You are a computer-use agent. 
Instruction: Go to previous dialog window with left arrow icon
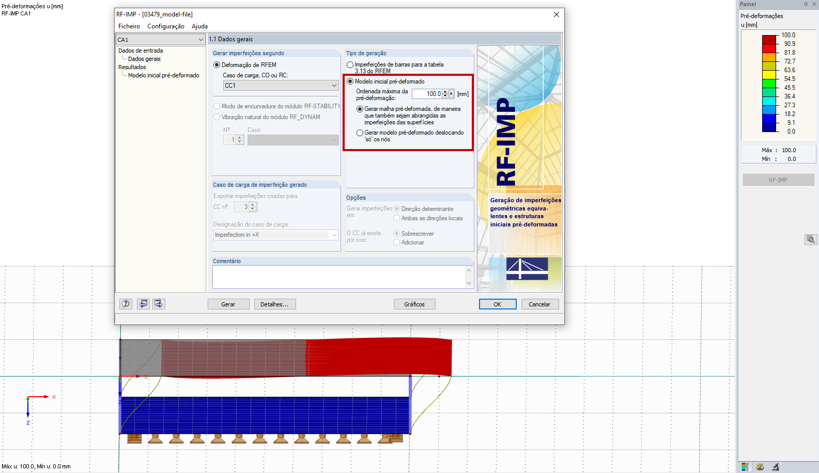pyautogui.click(x=143, y=304)
